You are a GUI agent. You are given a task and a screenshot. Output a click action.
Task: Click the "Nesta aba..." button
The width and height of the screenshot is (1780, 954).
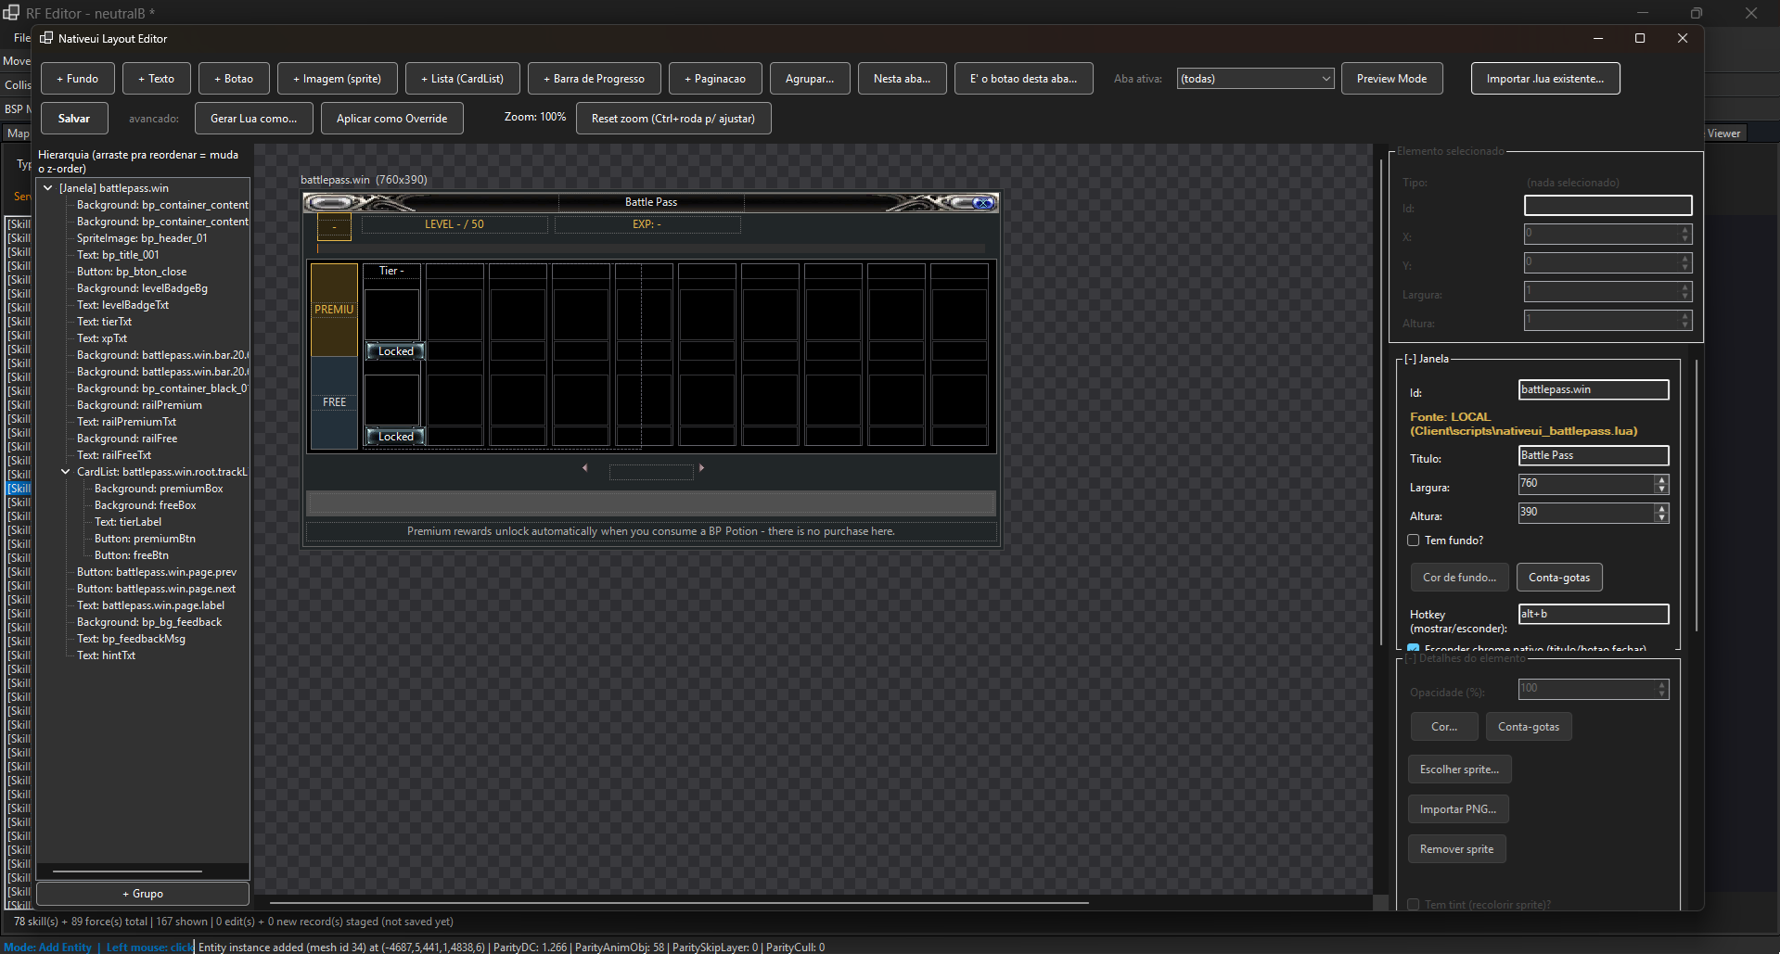click(x=902, y=79)
